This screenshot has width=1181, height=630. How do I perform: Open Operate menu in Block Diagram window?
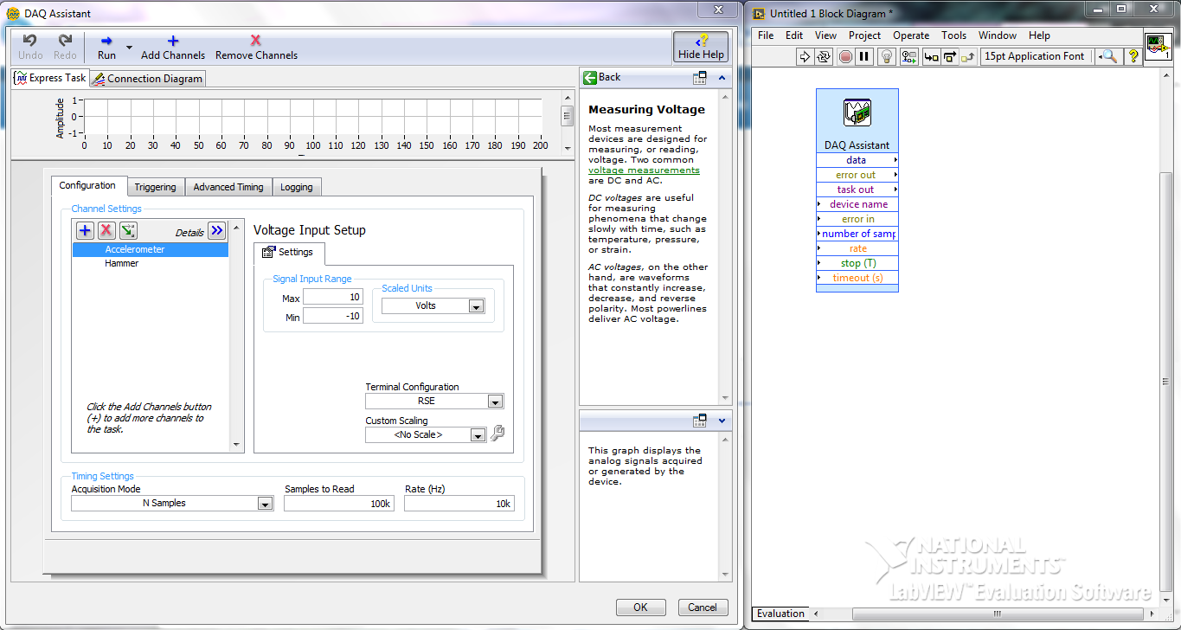[x=911, y=35]
